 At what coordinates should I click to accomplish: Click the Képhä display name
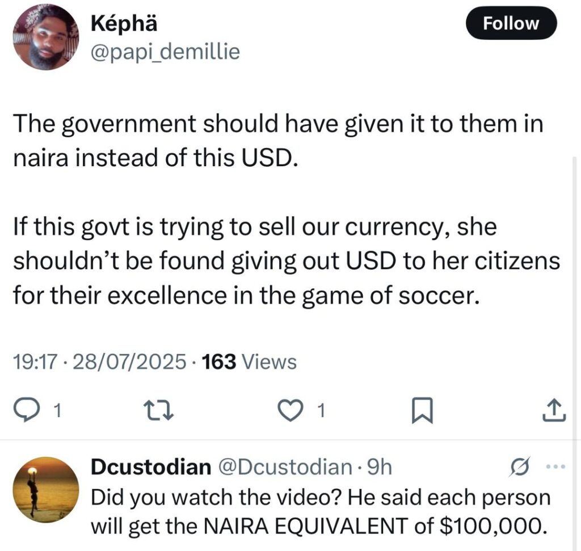pyautogui.click(x=124, y=24)
